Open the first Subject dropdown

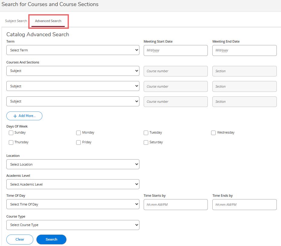(73, 71)
